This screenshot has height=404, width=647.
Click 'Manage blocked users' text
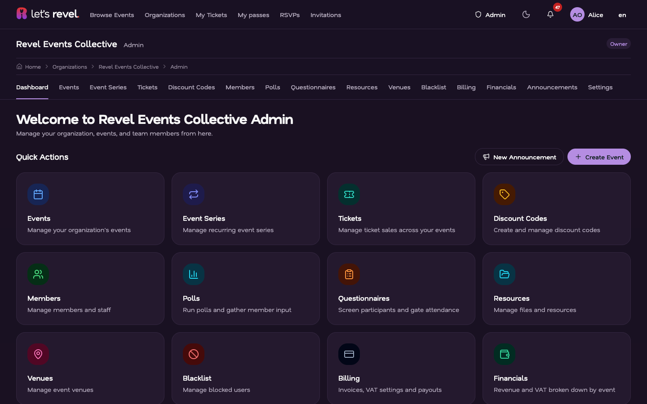tap(217, 390)
